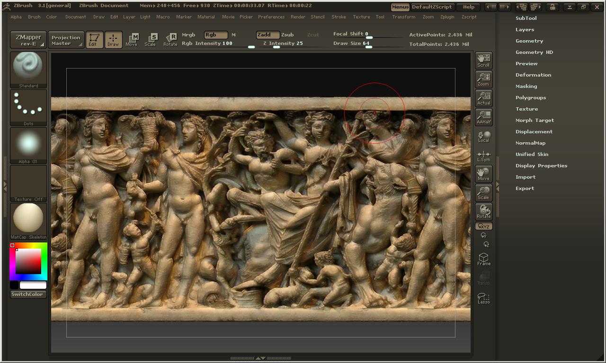Viewport: 606px width, 363px height.
Task: Click the Help button
Action: tap(469, 7)
